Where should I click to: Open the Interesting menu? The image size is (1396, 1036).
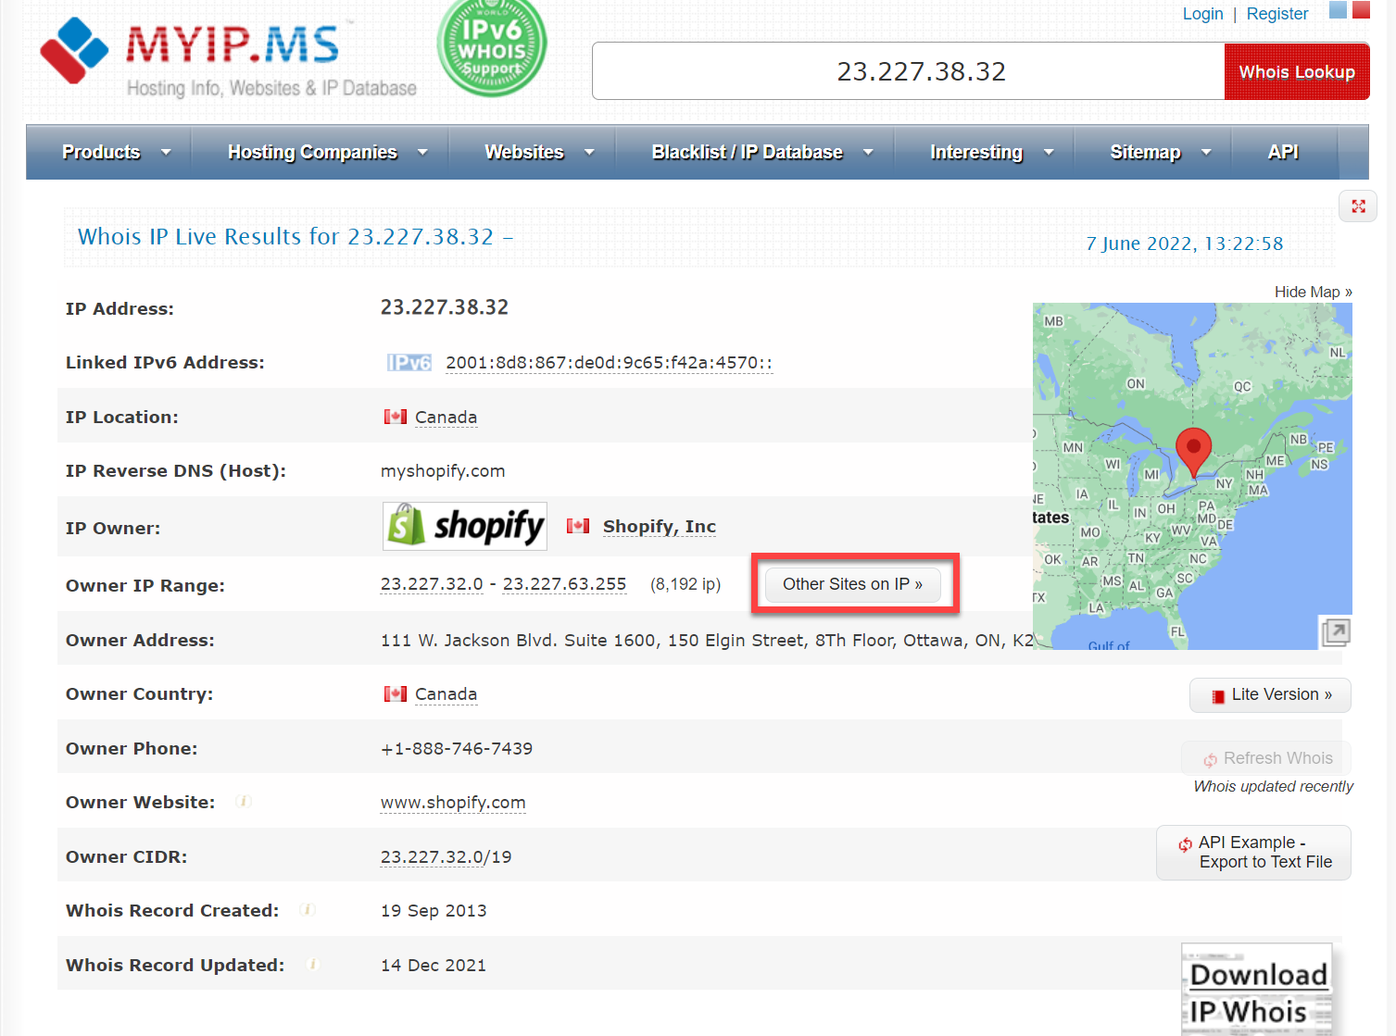tap(976, 152)
